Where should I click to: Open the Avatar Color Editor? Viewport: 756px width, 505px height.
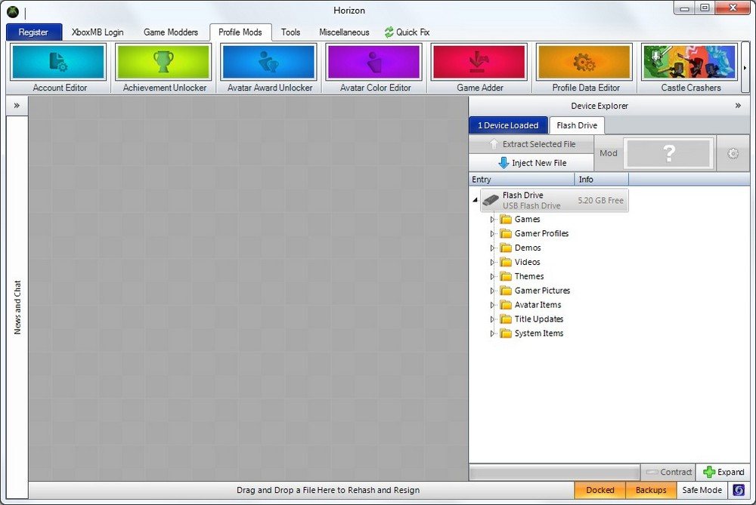coord(373,68)
